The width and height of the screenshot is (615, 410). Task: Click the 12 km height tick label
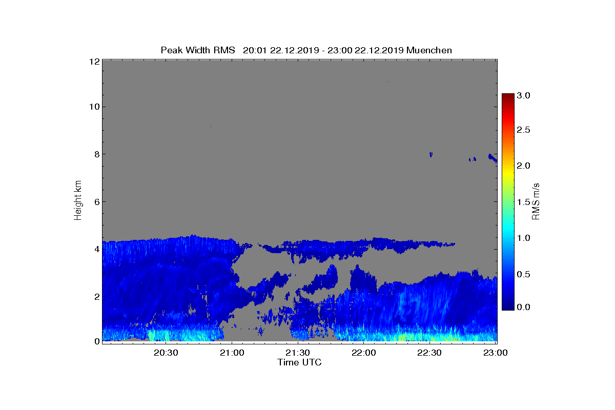coord(94,61)
